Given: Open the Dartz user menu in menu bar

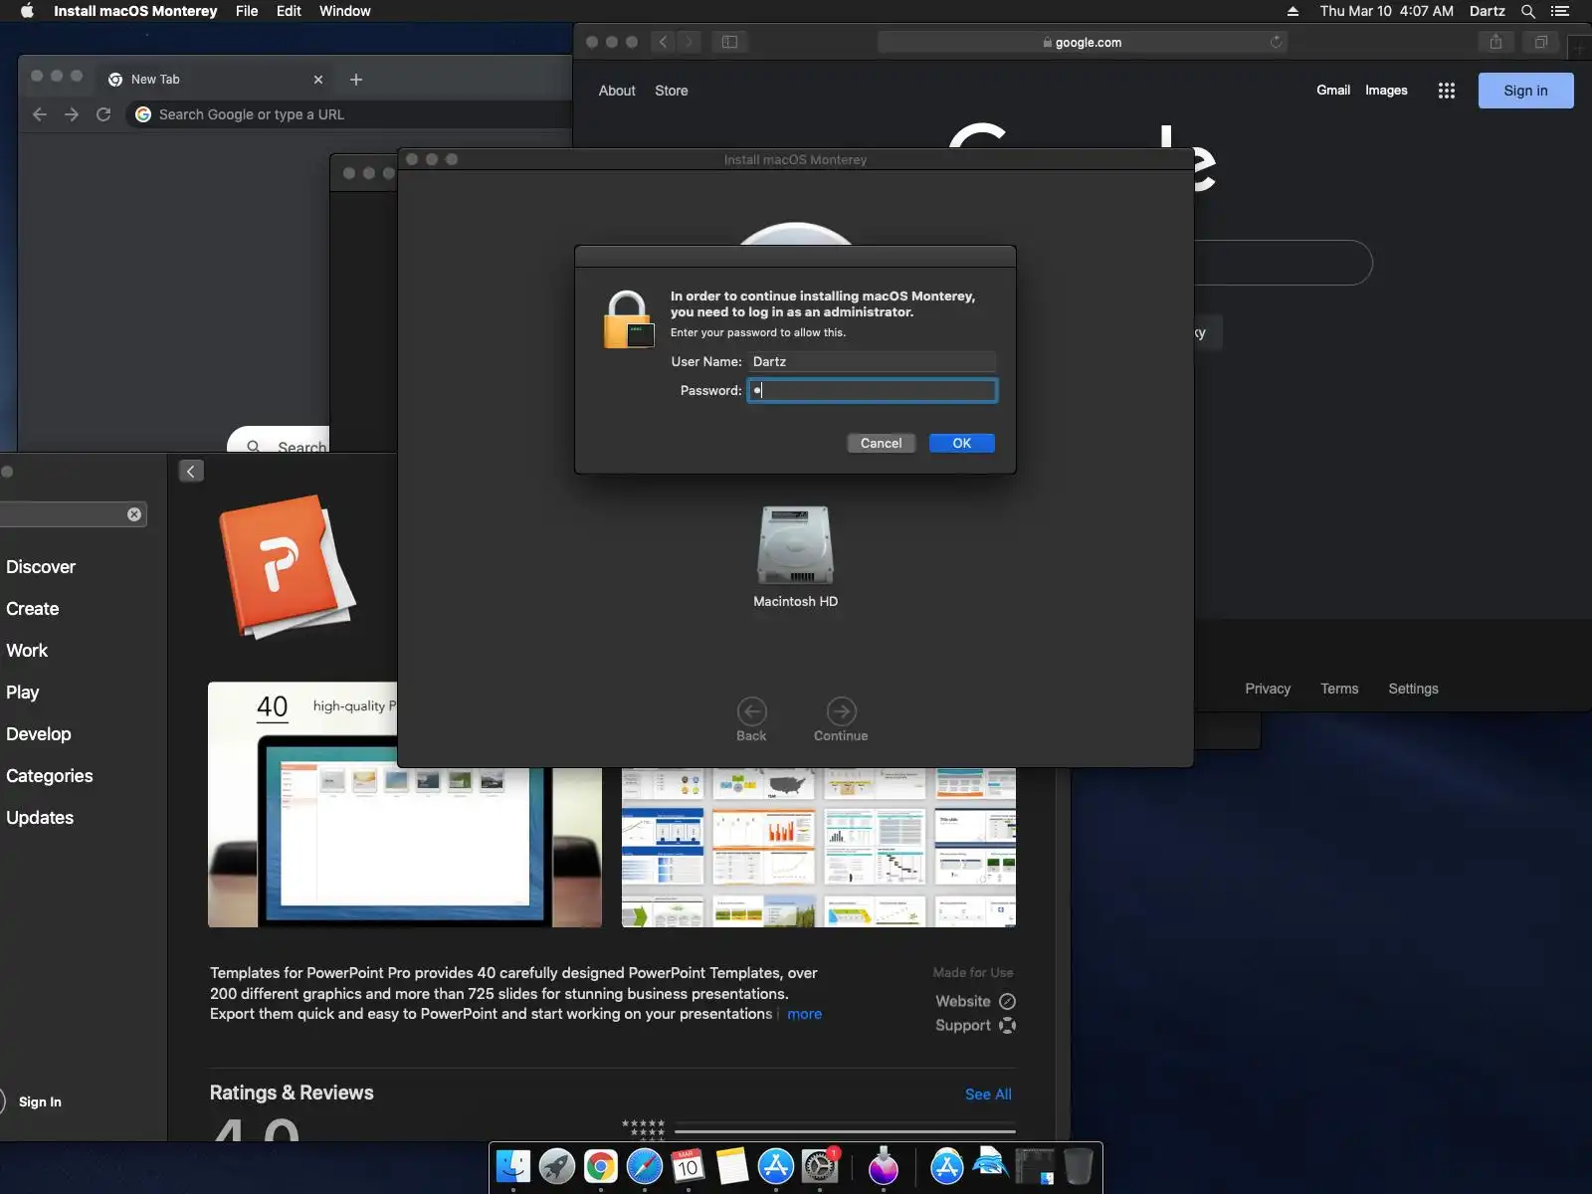Looking at the screenshot, I should (1487, 11).
